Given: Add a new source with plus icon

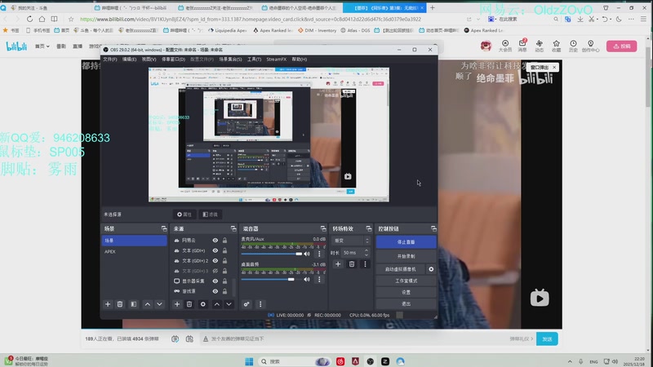Looking at the screenshot, I should click(x=177, y=304).
